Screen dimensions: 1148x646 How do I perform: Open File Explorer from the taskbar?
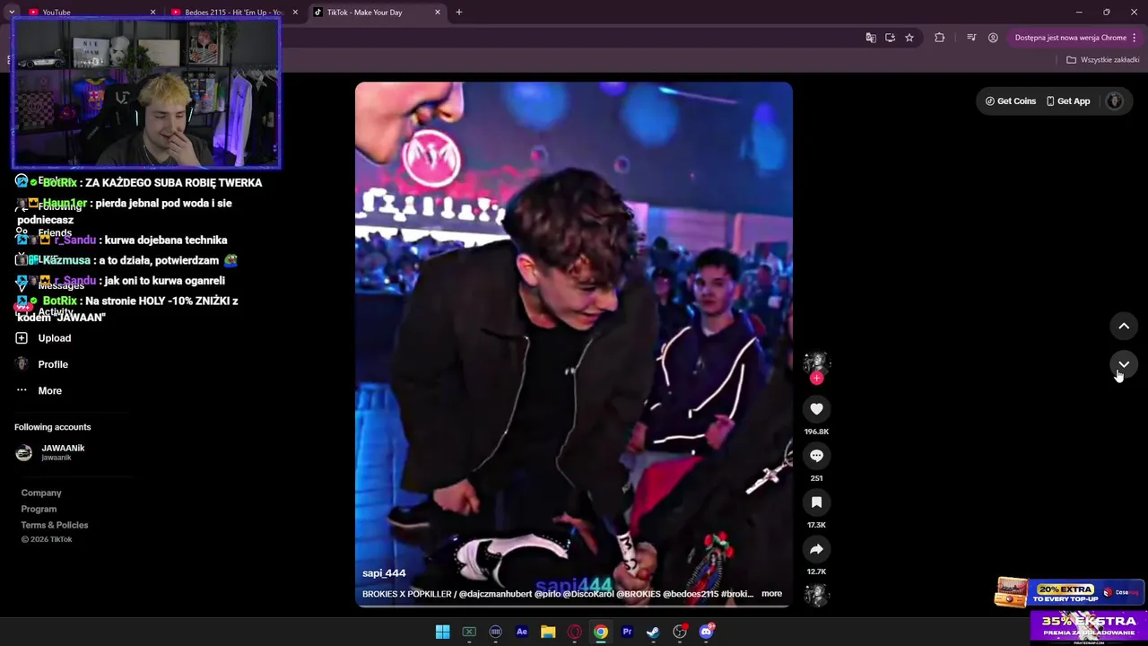click(x=548, y=632)
